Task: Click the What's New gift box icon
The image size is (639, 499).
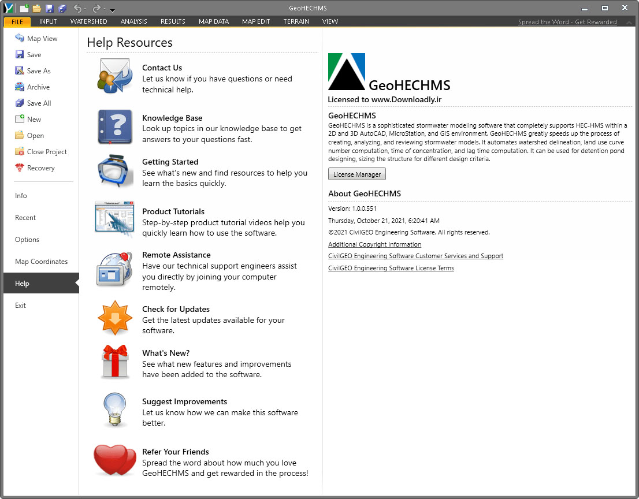Action: tap(115, 362)
